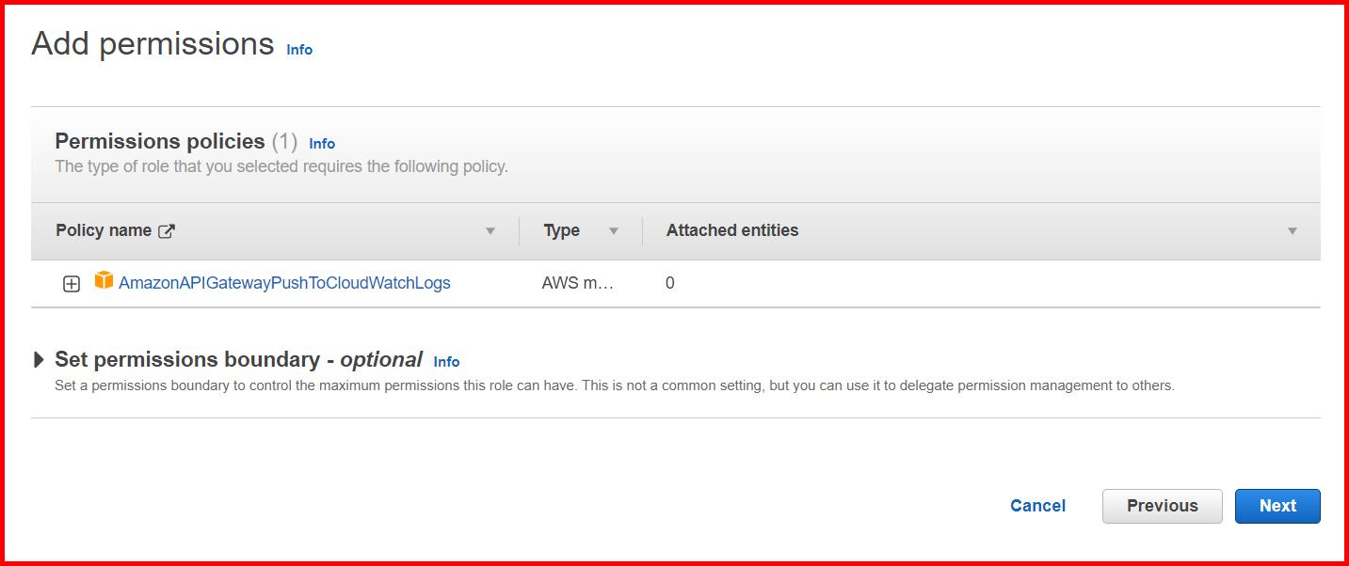Click Info next to Permissions policies
Viewport: 1349px width, 566px height.
pyautogui.click(x=321, y=143)
